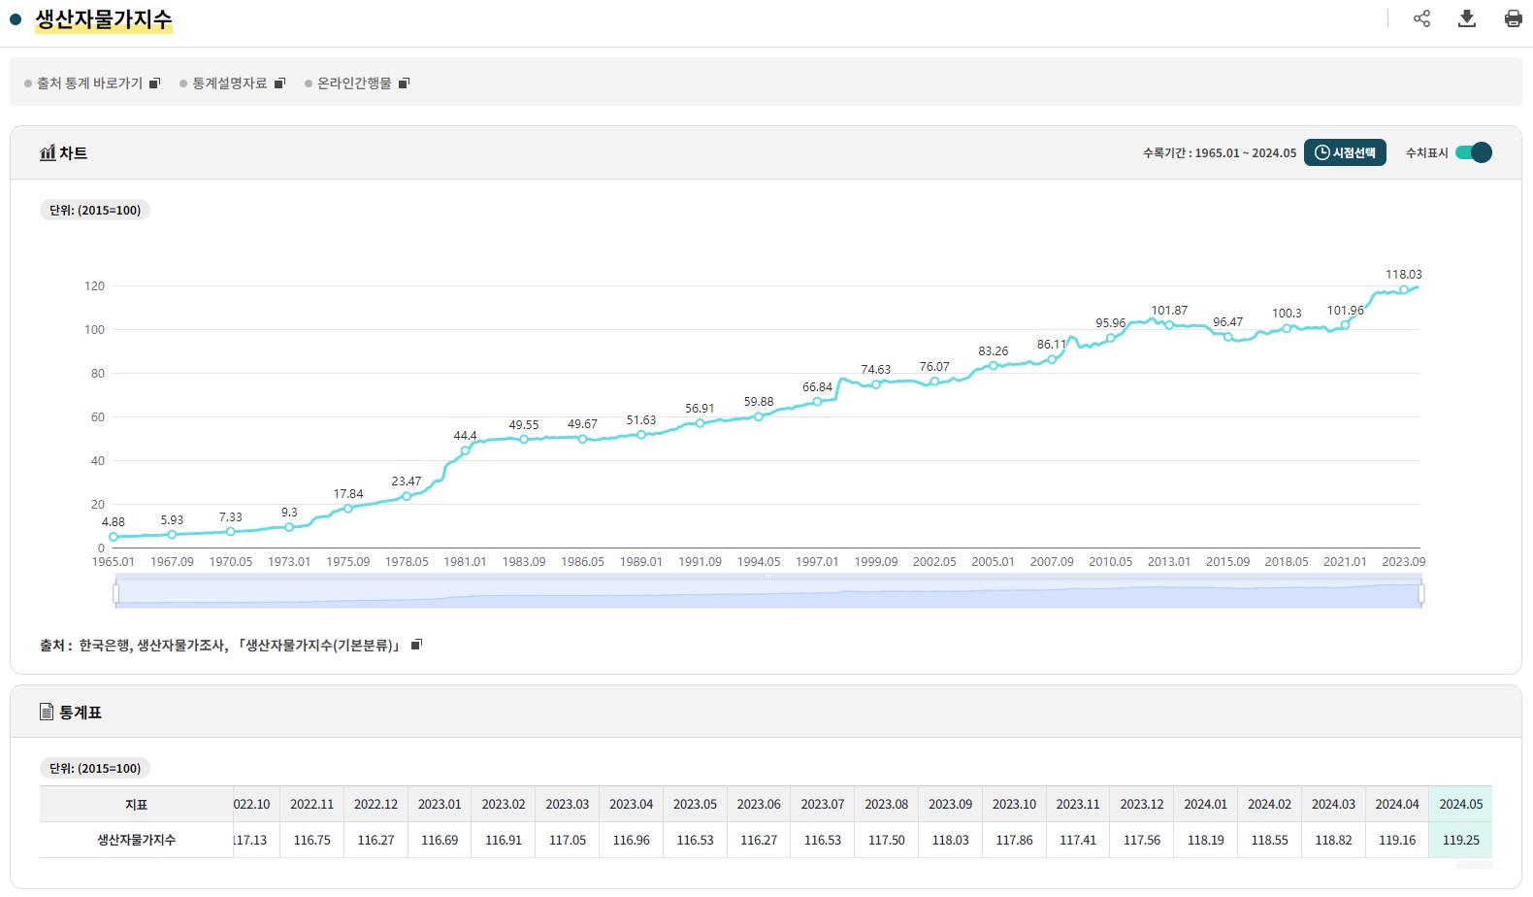Image resolution: width=1533 pixels, height=897 pixels.
Task: Select data point 4.88 on chart
Action: coord(114,537)
